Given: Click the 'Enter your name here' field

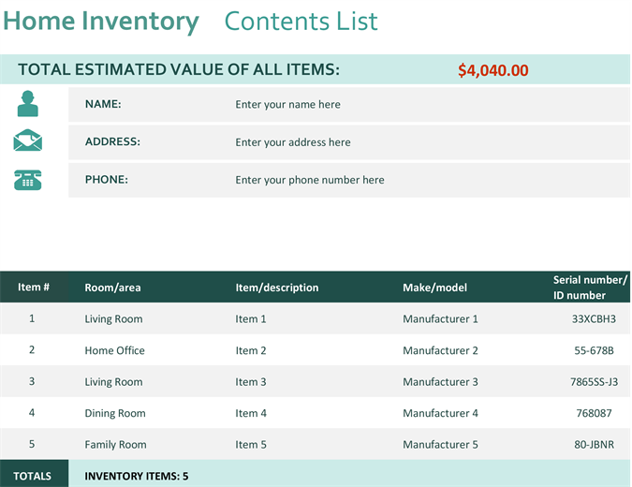Looking at the screenshot, I should tap(288, 105).
